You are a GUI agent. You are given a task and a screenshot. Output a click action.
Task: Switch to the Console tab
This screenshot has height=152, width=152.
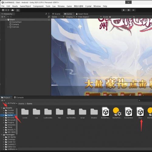point(19,98)
